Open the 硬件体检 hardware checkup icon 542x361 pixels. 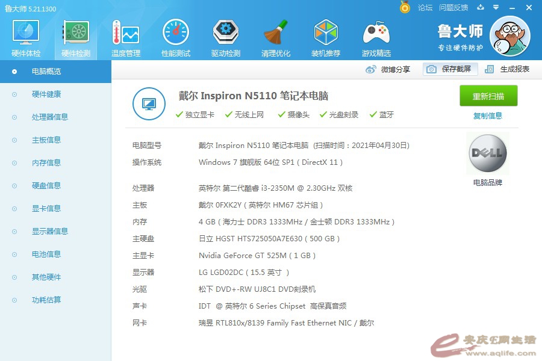click(x=26, y=33)
